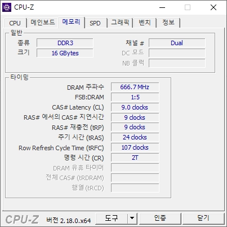The height and width of the screenshot is (227, 227).
Task: Click the 666.7 MHz DRAM frequency value
Action: tap(135, 87)
